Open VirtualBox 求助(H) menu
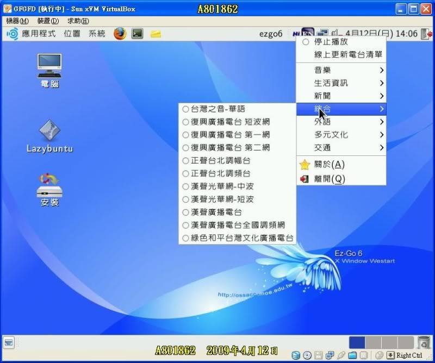435x363 pixels. tap(78, 21)
